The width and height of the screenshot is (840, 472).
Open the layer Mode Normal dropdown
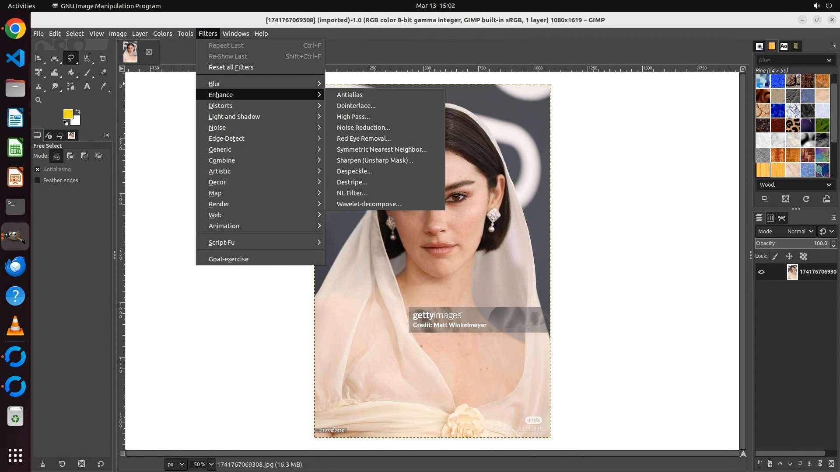point(800,231)
